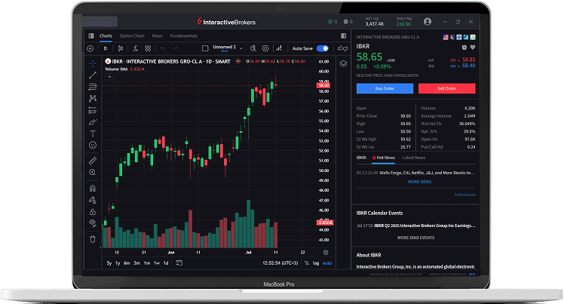The height and width of the screenshot is (304, 564).
Task: Toggle stay-in-drawing-mode pencil lock
Action: click(x=93, y=200)
